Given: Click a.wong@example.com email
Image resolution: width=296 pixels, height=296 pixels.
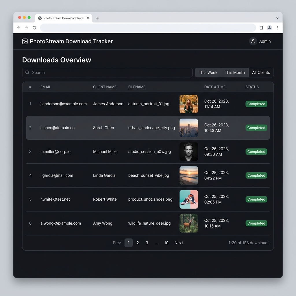Looking at the screenshot, I should (x=61, y=223).
